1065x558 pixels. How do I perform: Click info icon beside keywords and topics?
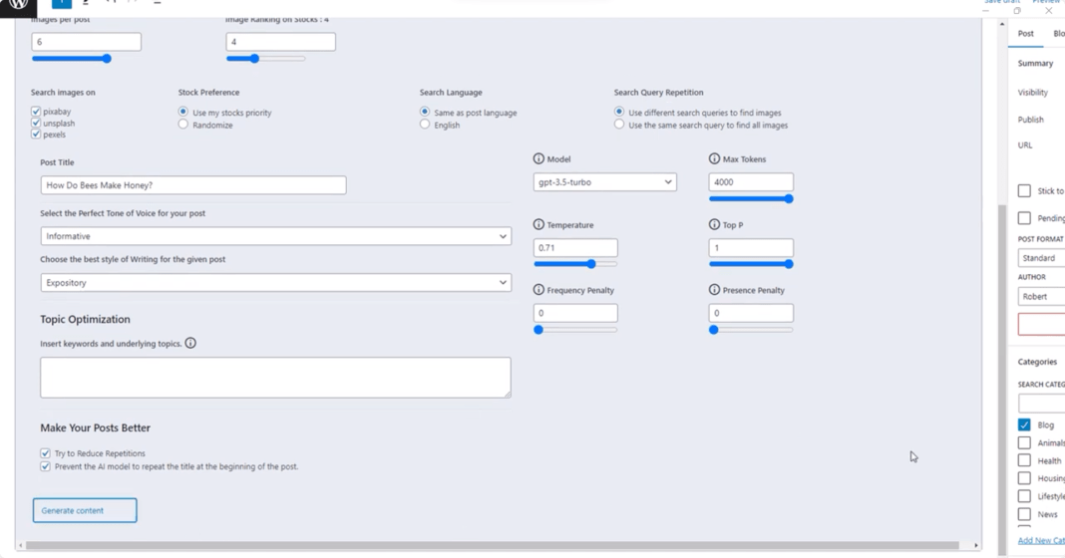(190, 344)
